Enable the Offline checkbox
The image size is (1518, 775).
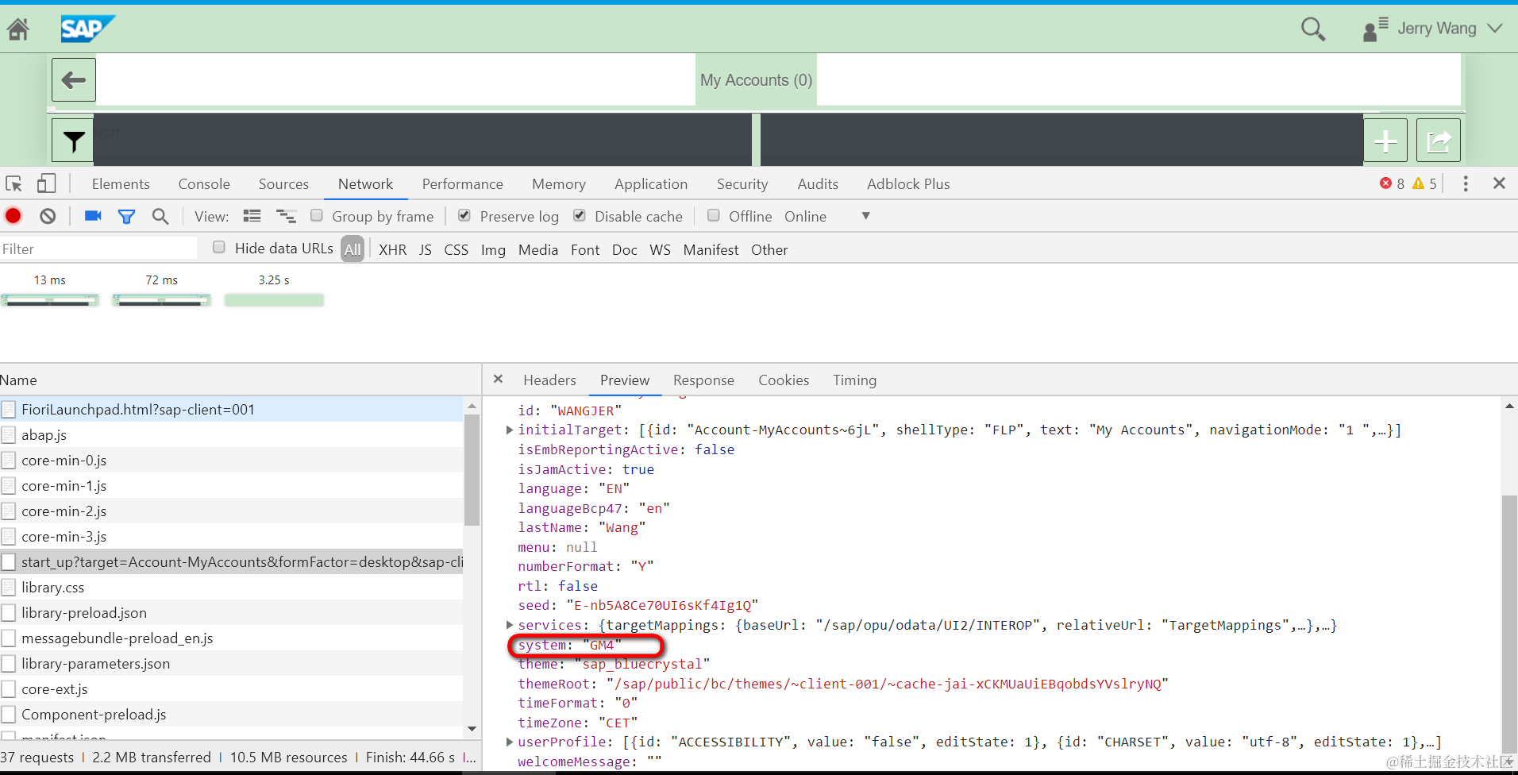coord(714,215)
